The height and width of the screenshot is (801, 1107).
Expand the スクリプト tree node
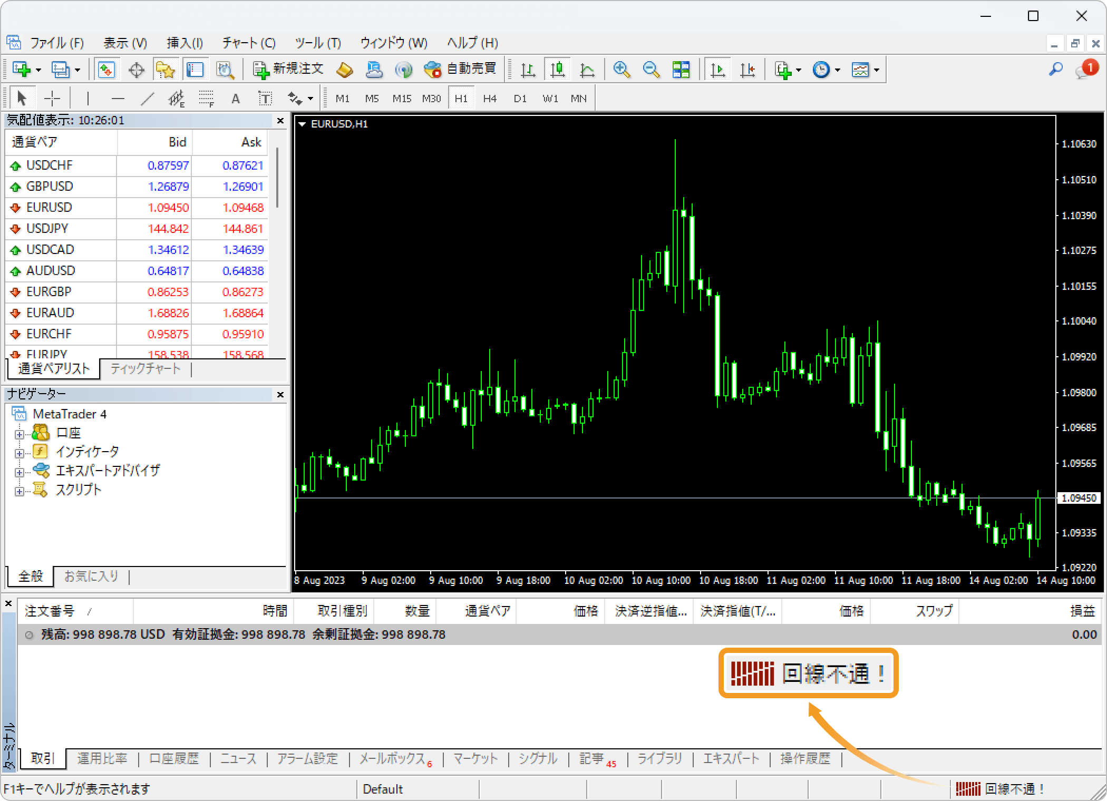point(20,491)
